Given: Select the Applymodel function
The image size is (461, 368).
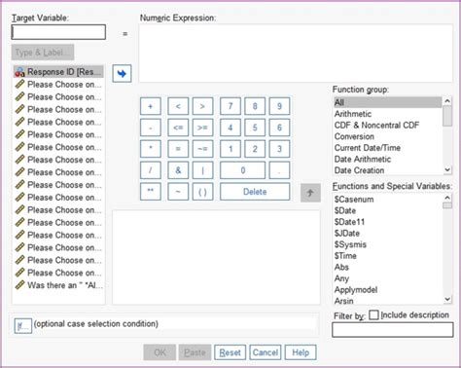Looking at the screenshot, I should [x=388, y=290].
